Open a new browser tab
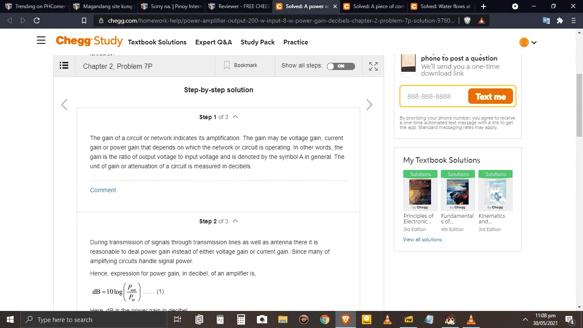This screenshot has height=328, width=583. [x=483, y=6]
